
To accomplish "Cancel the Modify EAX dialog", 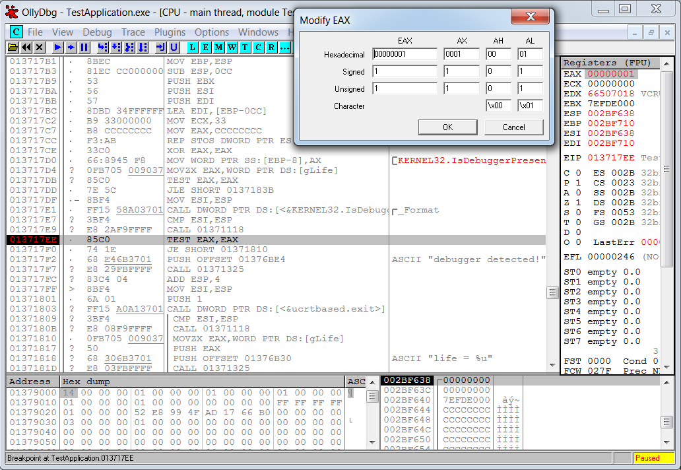I will [513, 127].
